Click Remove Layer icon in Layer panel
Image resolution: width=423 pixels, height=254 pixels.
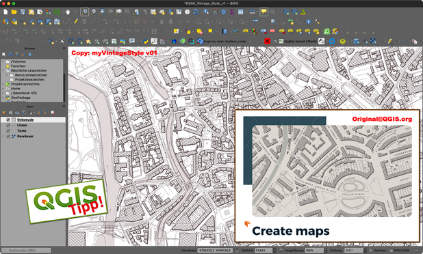coord(53,113)
